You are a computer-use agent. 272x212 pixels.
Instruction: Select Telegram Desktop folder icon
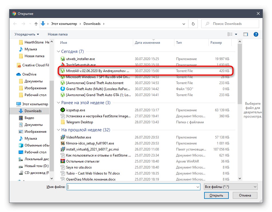pos(63,122)
